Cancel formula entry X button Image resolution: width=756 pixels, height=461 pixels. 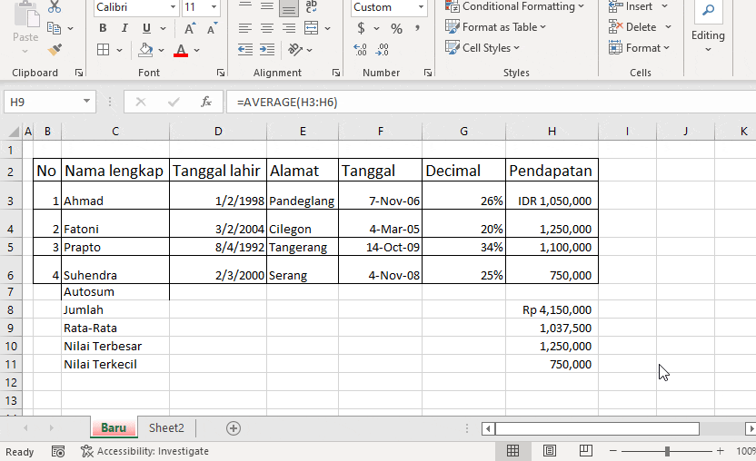[141, 102]
